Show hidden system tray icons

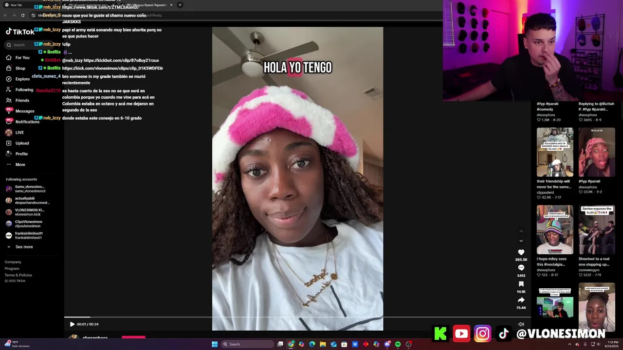coord(569,344)
